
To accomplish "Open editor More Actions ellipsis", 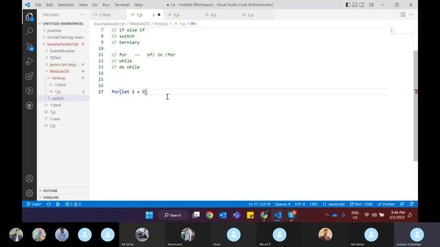I will [x=410, y=14].
